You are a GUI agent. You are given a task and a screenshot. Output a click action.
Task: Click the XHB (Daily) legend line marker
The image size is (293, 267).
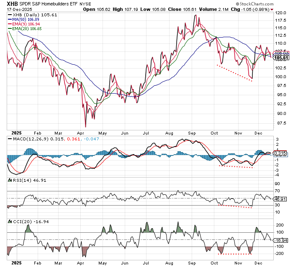[x=9, y=15]
